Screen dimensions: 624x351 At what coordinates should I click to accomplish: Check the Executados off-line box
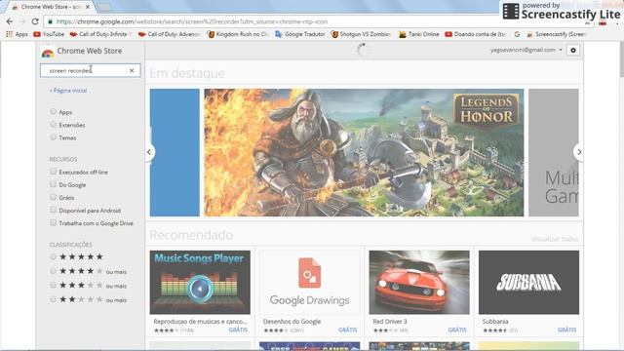(53, 172)
